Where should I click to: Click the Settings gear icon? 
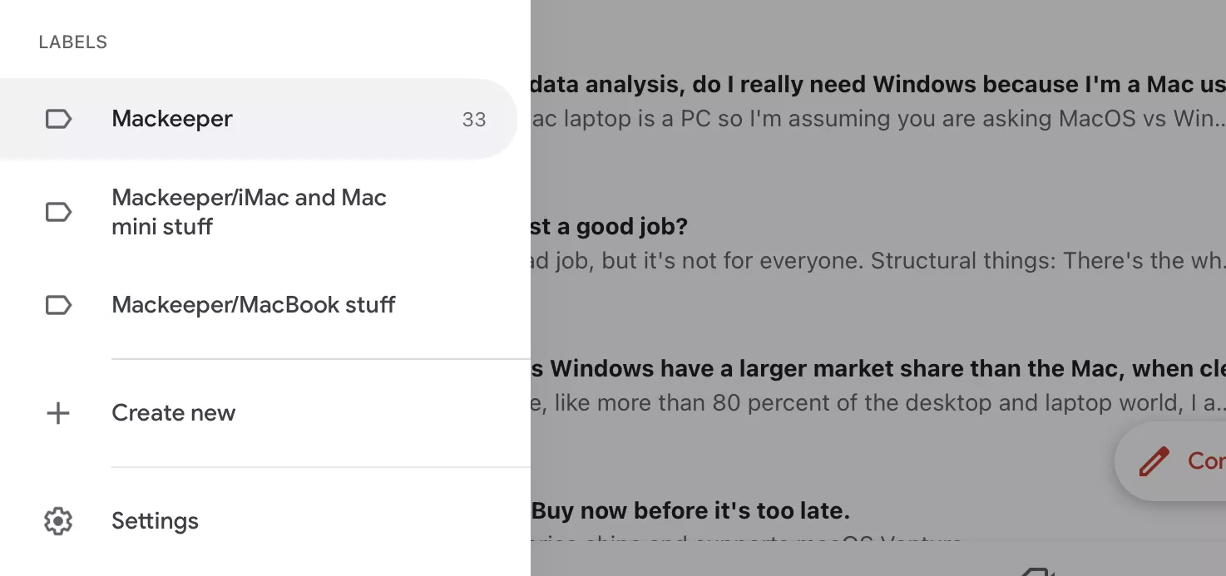(58, 521)
